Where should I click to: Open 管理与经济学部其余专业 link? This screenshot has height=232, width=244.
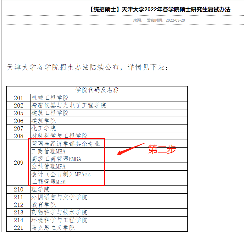[x=65, y=144]
